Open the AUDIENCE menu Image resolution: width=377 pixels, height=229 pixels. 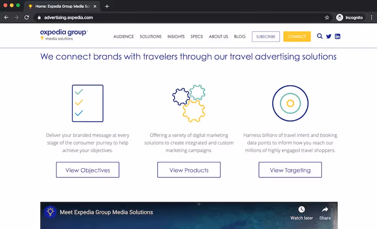(x=123, y=37)
